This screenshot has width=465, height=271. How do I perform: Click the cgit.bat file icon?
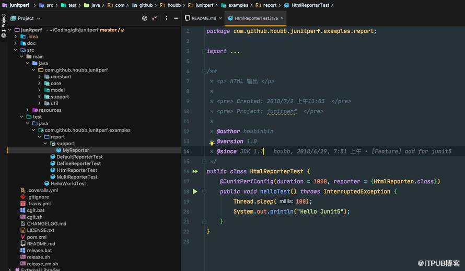pyautogui.click(x=23, y=210)
